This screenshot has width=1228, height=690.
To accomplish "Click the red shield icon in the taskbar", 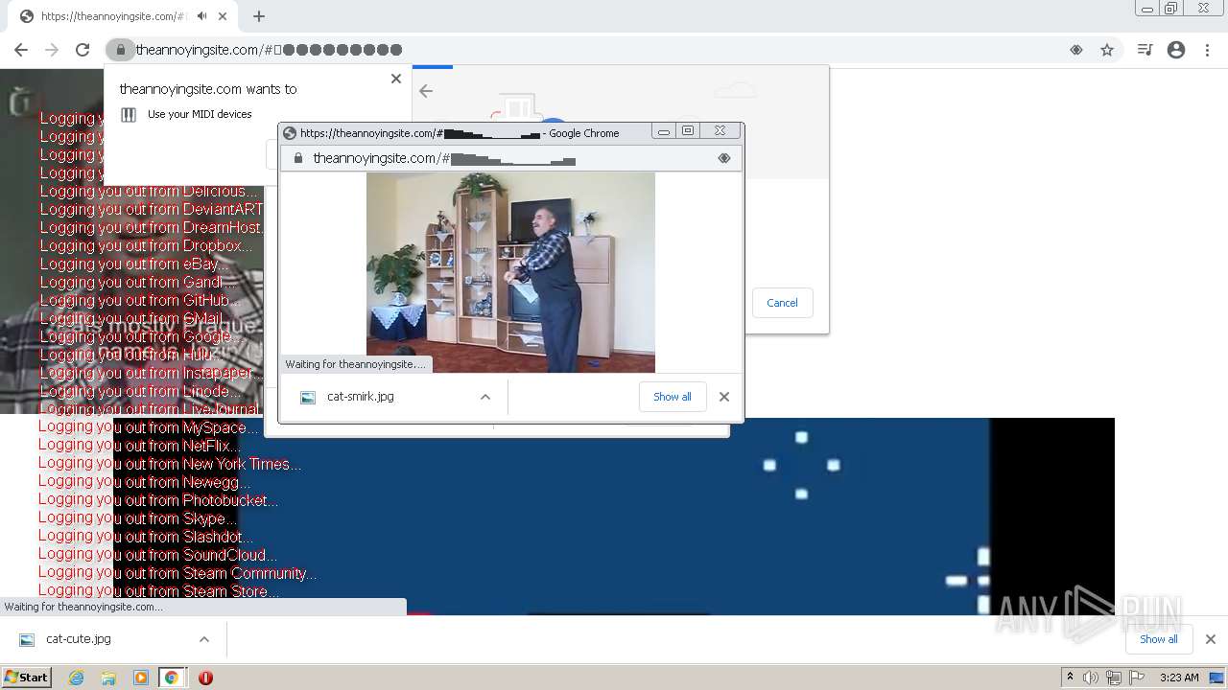I will [x=205, y=678].
